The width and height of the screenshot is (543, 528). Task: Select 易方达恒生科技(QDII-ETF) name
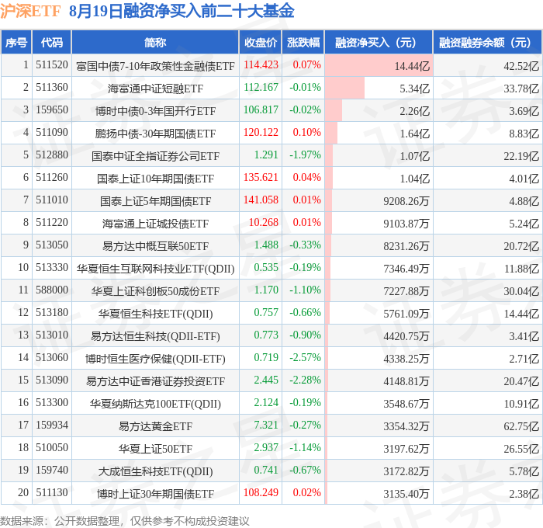[155, 336]
